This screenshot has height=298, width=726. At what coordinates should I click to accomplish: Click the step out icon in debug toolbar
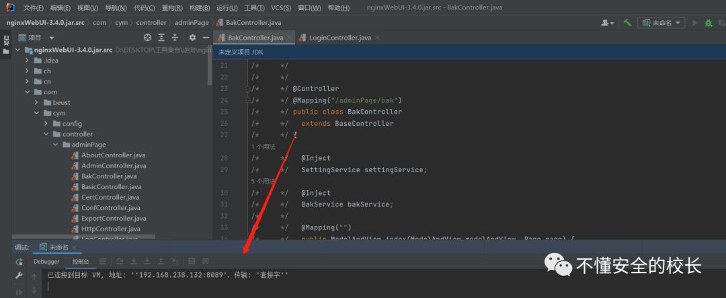tap(161, 262)
